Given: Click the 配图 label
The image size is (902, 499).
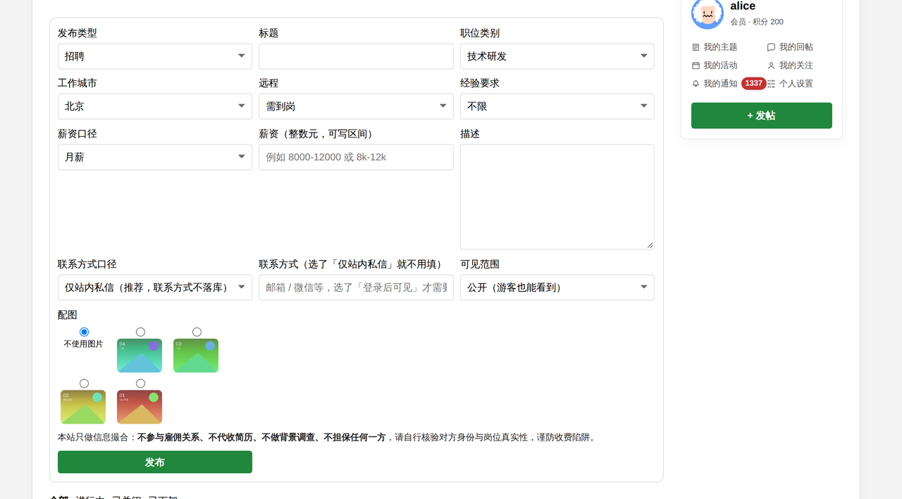Looking at the screenshot, I should [x=68, y=315].
